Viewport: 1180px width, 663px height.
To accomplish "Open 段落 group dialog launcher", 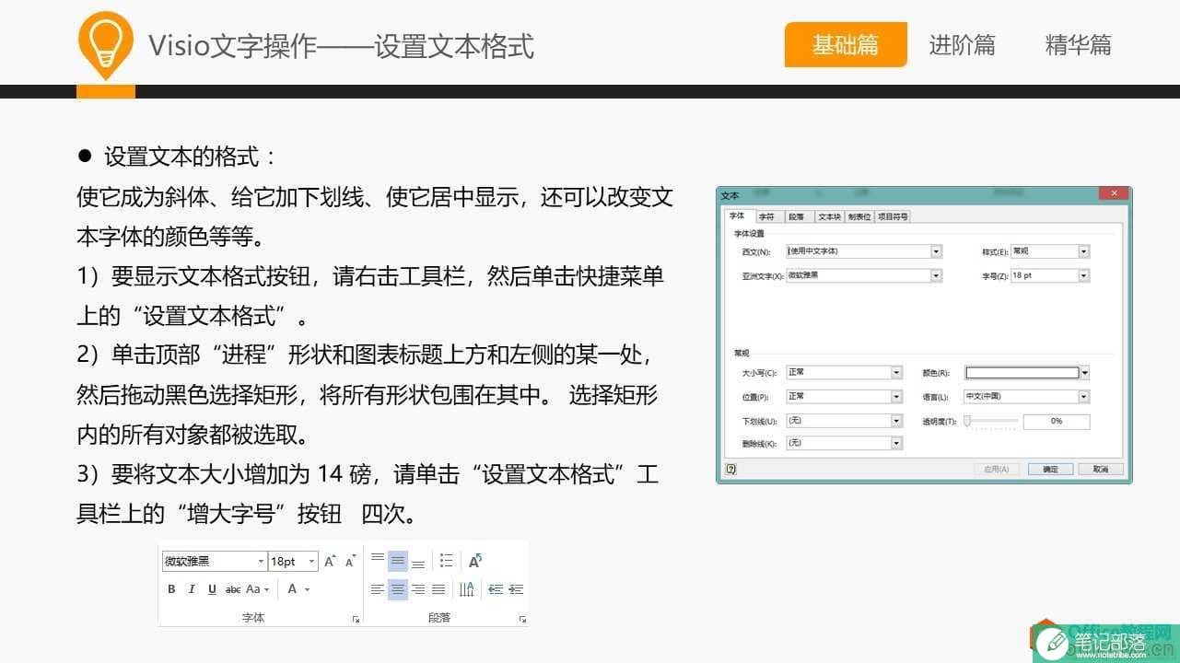I will (522, 620).
